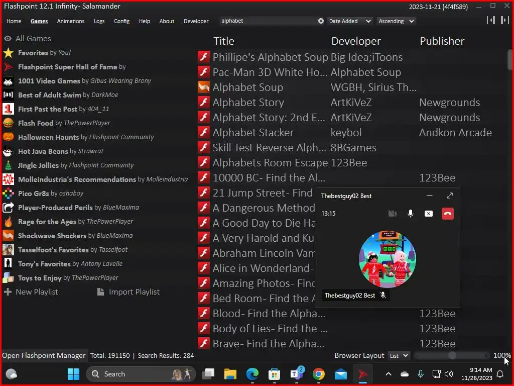Sort by Publisher column header
514x386 pixels.
[442, 41]
